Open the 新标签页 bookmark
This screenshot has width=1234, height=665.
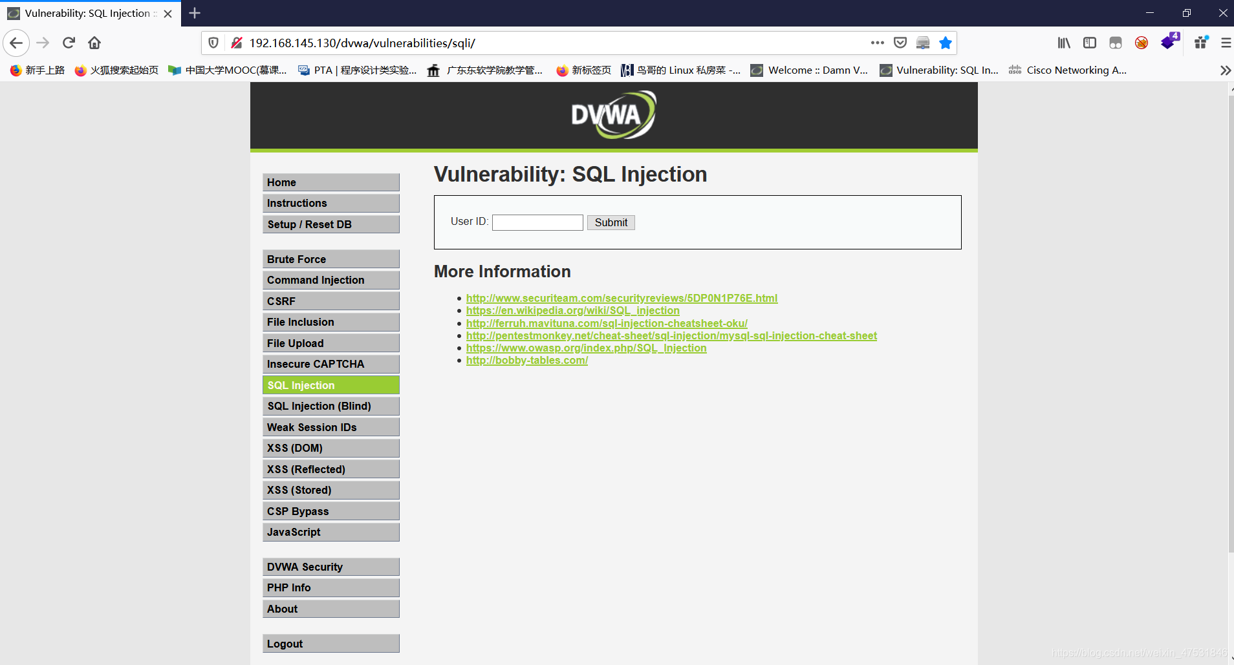pos(583,70)
